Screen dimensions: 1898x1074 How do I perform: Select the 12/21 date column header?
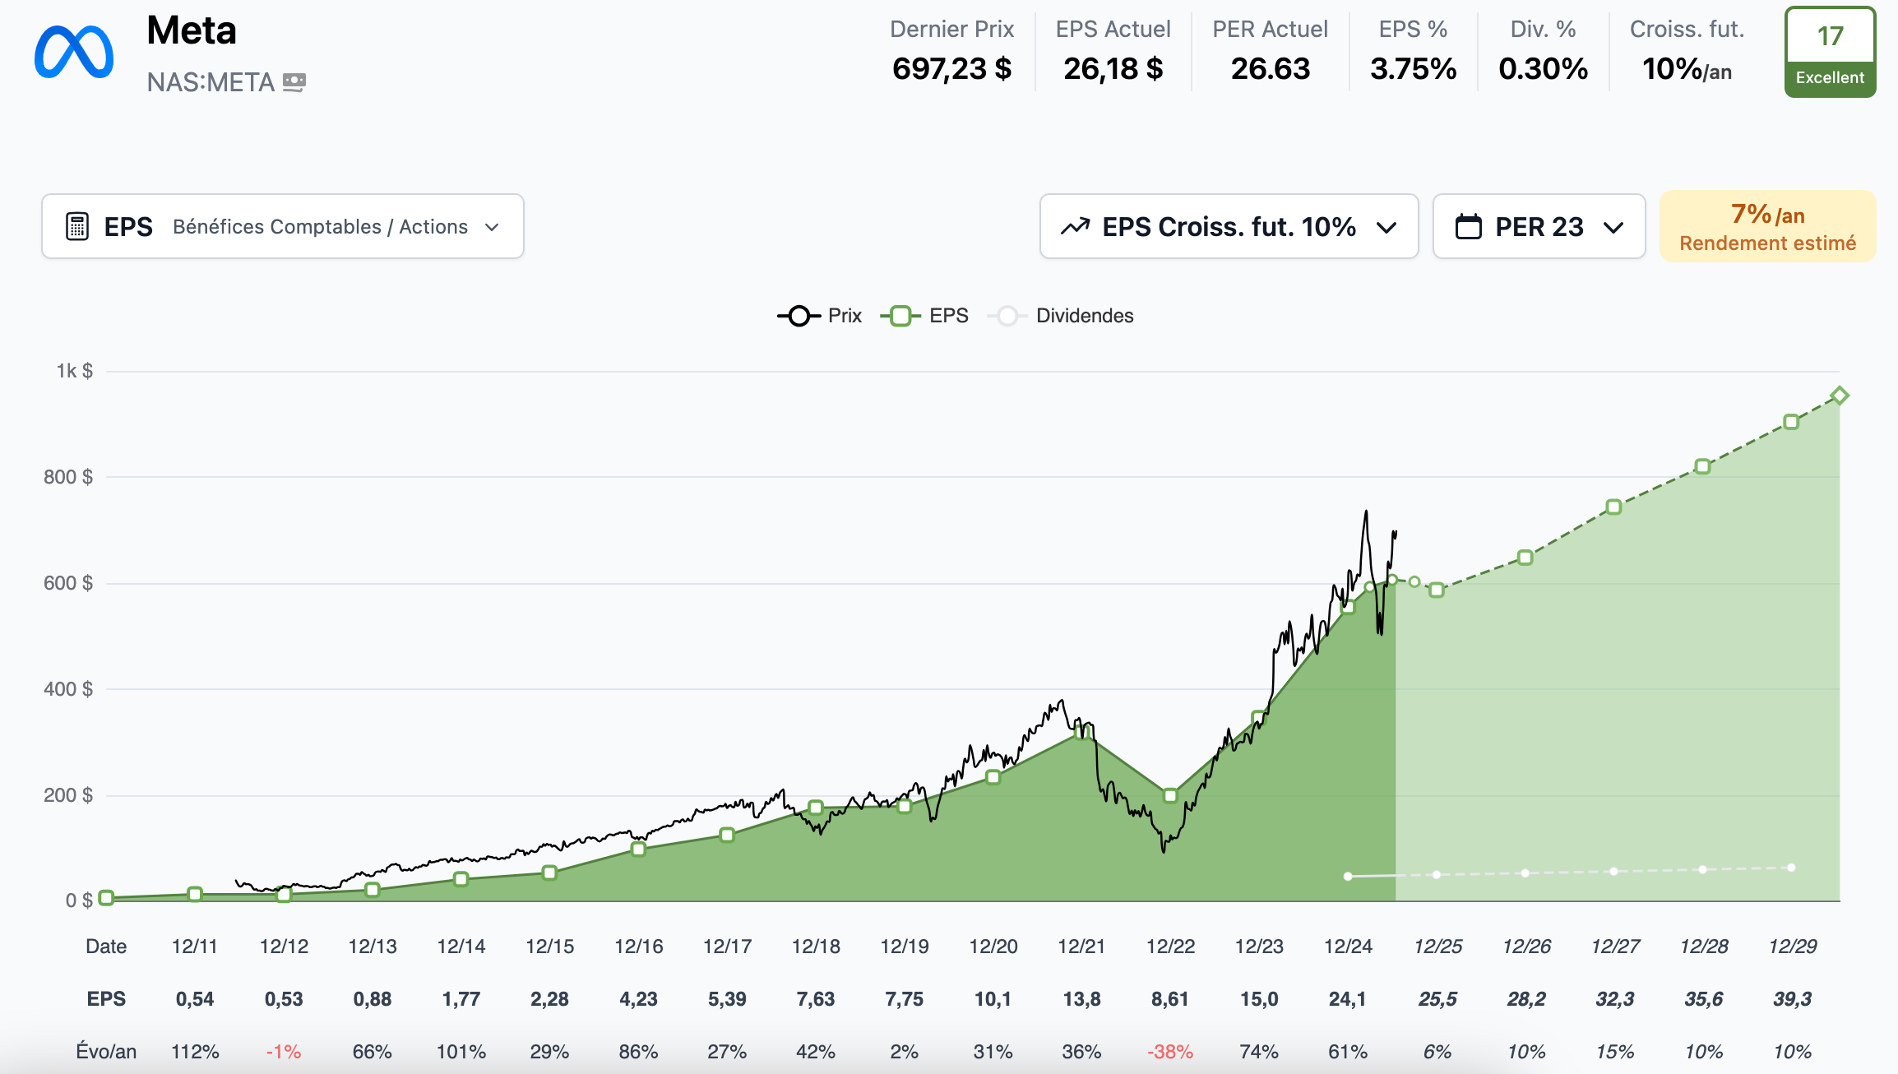(x=1081, y=947)
